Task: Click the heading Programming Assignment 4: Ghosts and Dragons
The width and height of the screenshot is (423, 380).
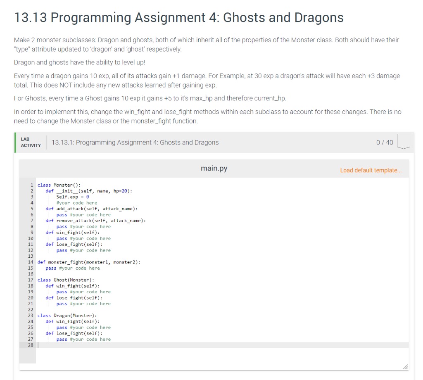Action: pos(179,17)
